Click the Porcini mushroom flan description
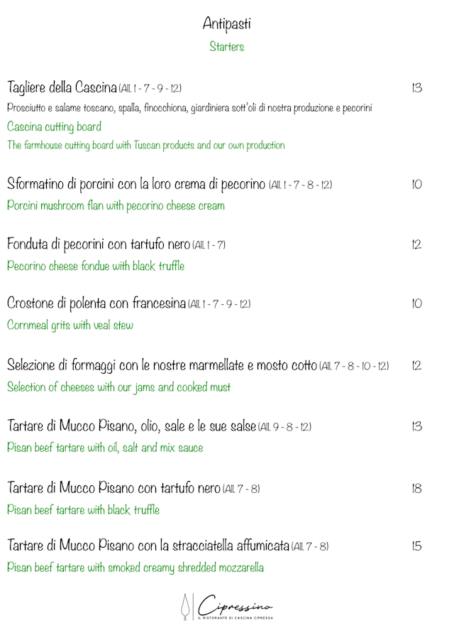The height and width of the screenshot is (643, 454). coord(116,206)
